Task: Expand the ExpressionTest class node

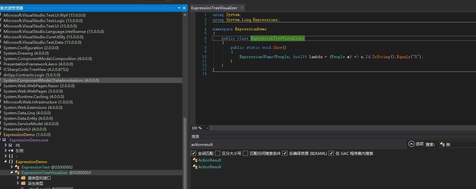Action: click(x=12, y=167)
